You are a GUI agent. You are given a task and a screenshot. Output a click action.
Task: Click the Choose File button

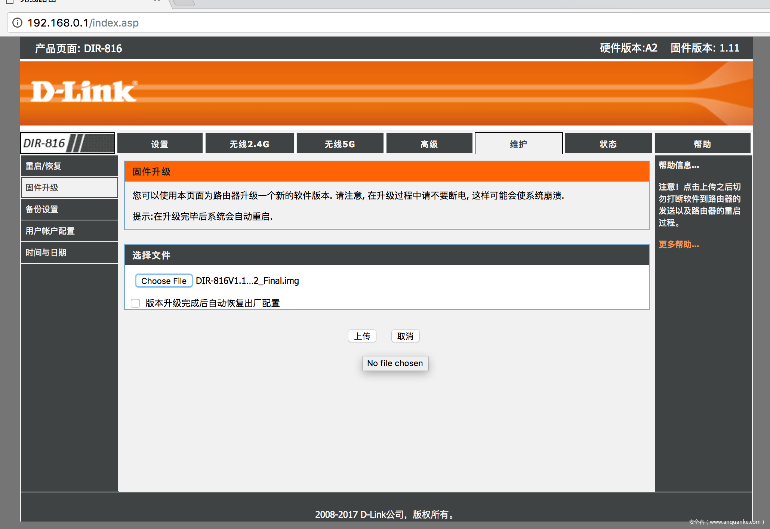click(x=164, y=281)
